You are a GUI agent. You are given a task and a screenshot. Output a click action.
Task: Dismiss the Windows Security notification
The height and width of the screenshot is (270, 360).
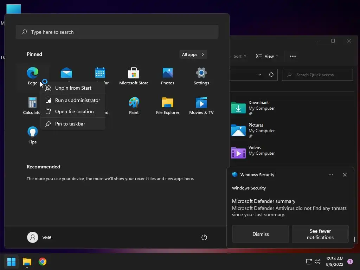pyautogui.click(x=261, y=234)
